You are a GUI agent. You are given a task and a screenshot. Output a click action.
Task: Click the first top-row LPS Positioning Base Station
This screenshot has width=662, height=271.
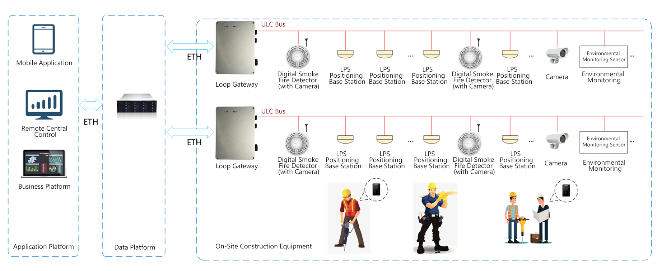pyautogui.click(x=345, y=54)
